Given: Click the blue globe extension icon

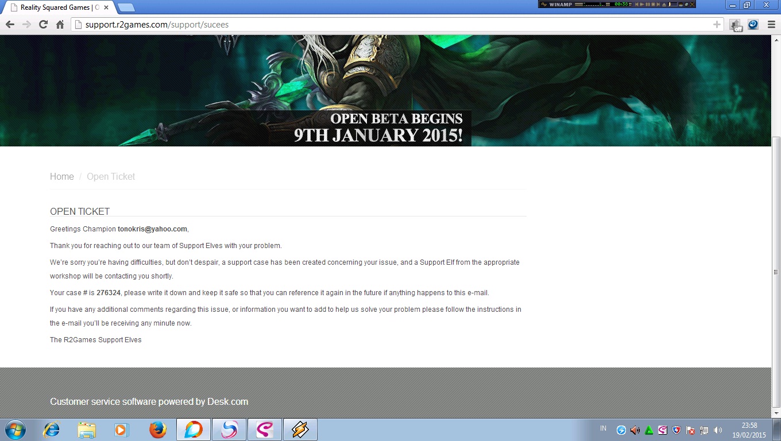Looking at the screenshot, I should tap(753, 24).
